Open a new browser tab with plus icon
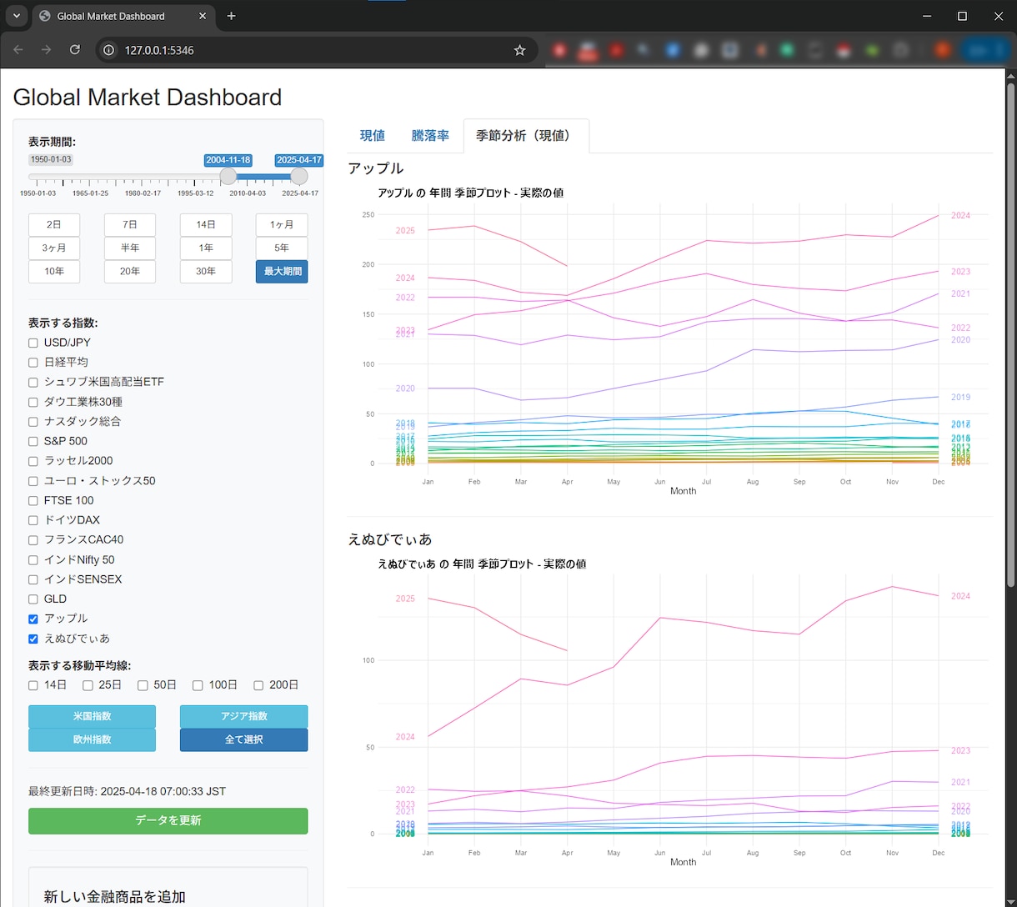The image size is (1017, 907). tap(232, 16)
